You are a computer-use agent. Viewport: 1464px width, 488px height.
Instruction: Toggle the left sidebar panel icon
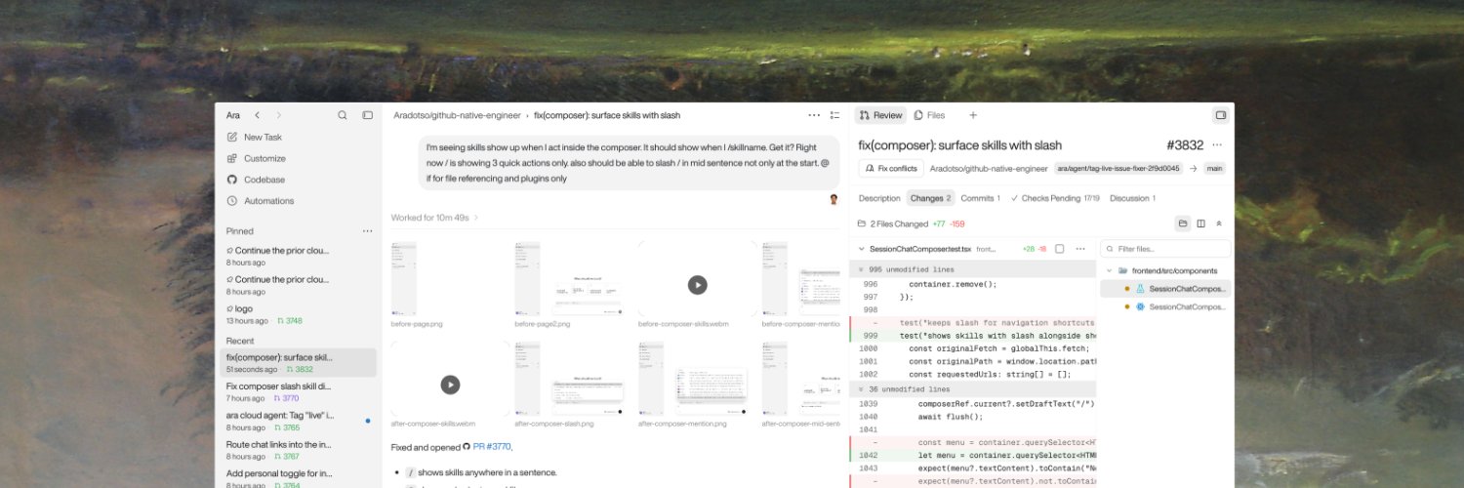[367, 115]
